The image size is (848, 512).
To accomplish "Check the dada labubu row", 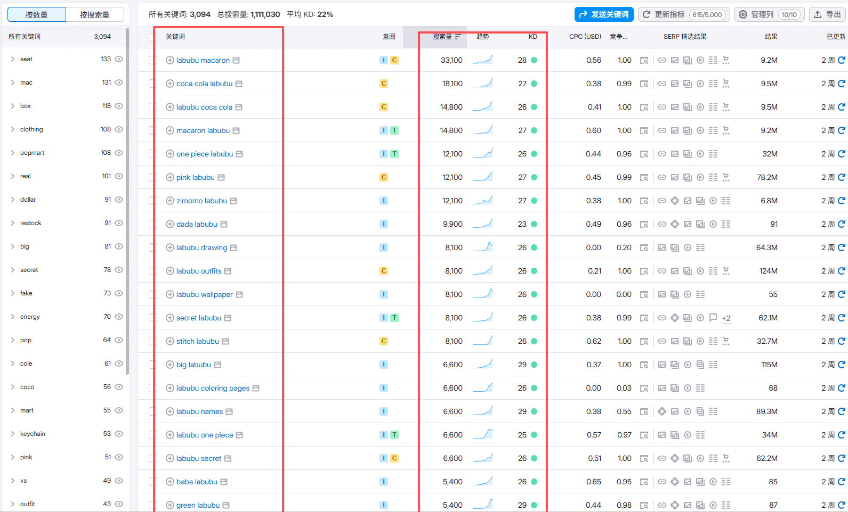I will [153, 224].
